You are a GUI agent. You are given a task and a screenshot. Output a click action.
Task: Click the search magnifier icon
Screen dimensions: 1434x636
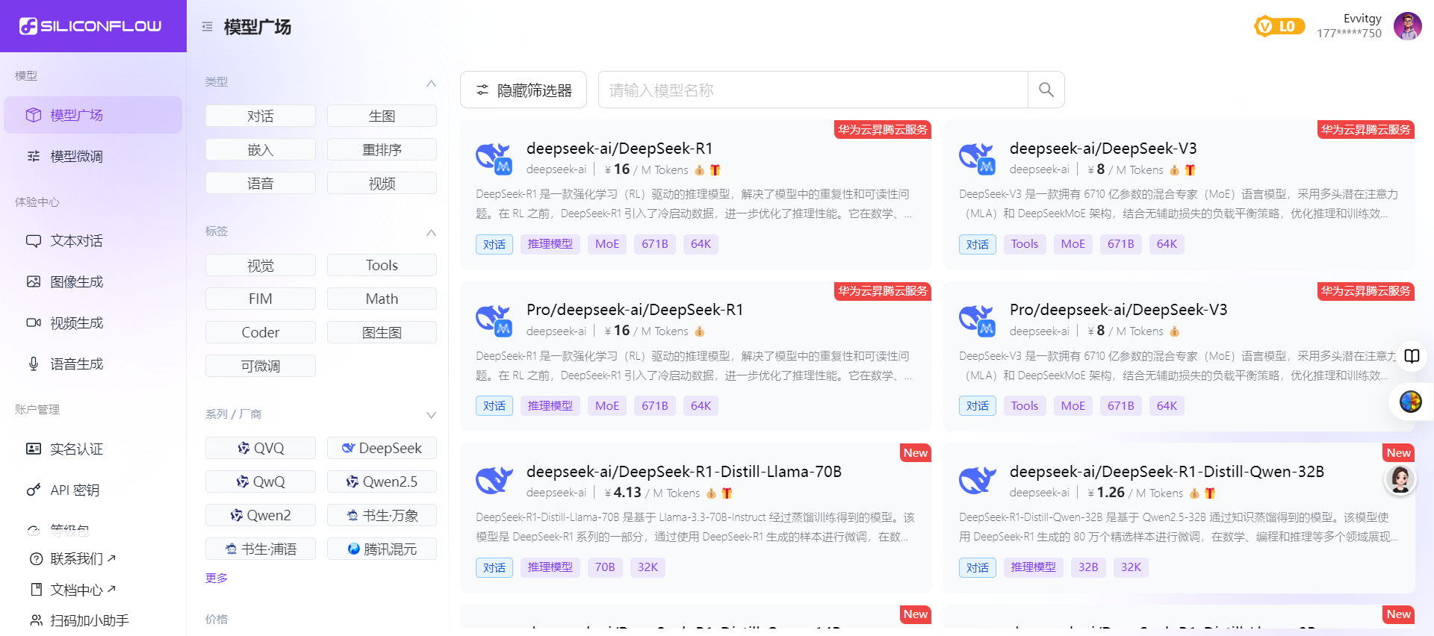click(1046, 90)
